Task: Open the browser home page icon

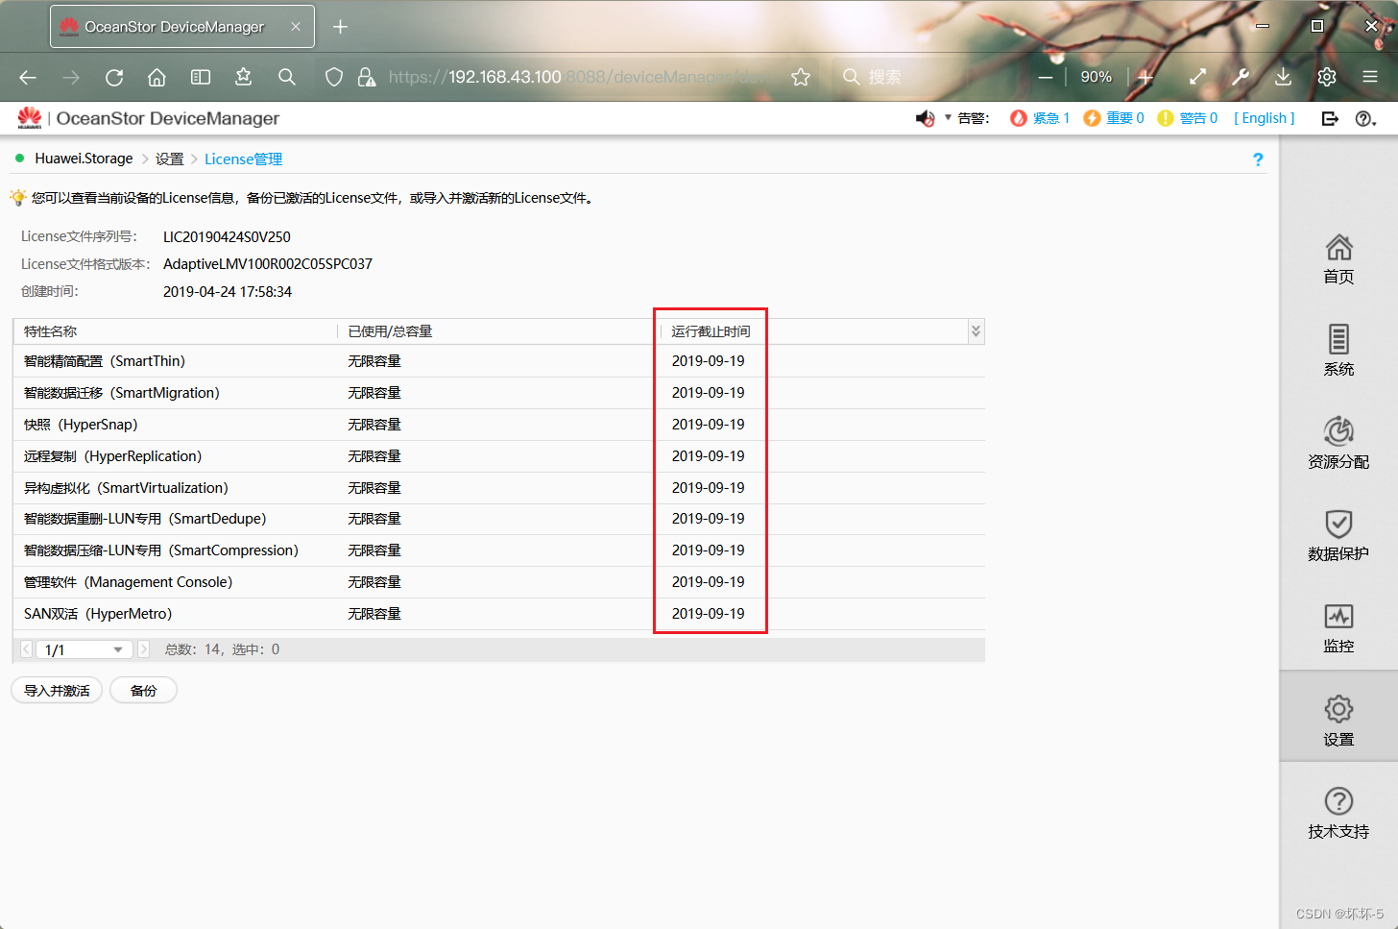Action: click(x=157, y=77)
